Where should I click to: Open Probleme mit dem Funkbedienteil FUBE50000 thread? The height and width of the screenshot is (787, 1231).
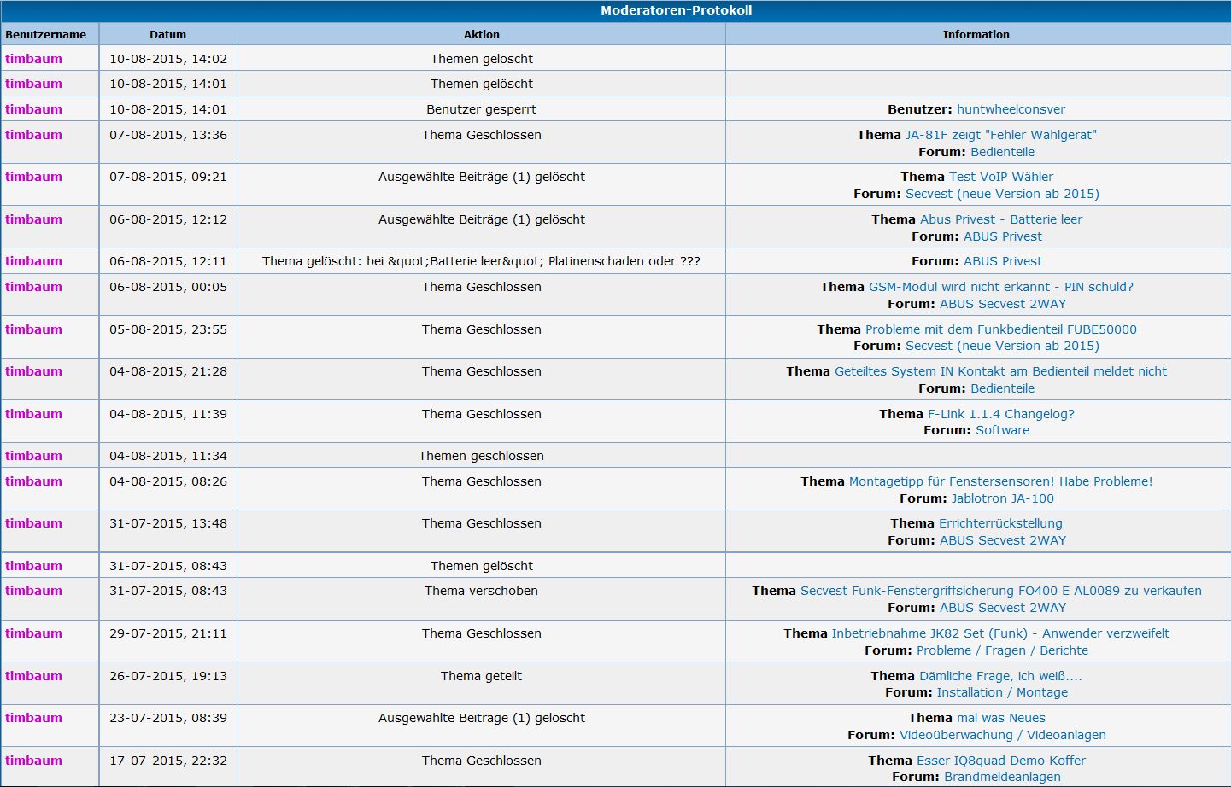coord(1000,329)
